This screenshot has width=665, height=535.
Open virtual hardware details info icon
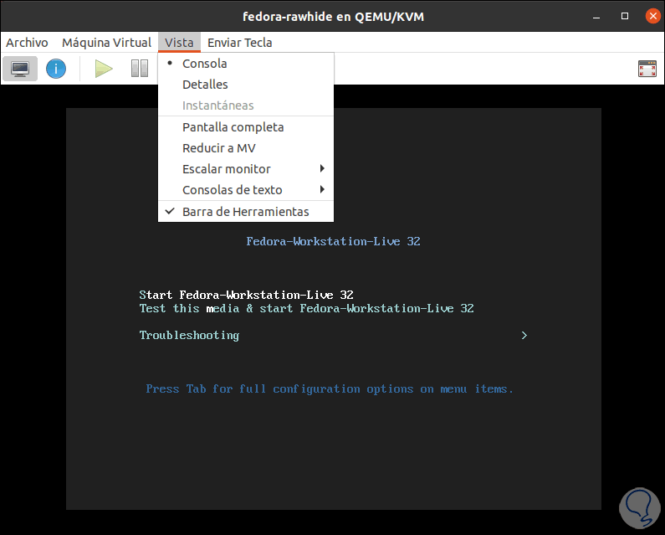pyautogui.click(x=56, y=69)
